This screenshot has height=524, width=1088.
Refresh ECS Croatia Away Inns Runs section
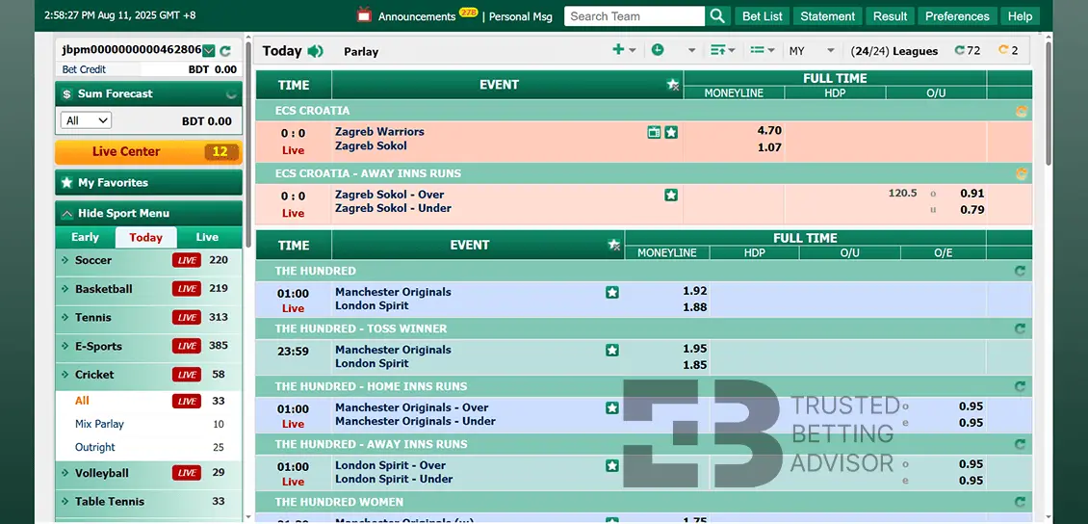tap(1022, 173)
